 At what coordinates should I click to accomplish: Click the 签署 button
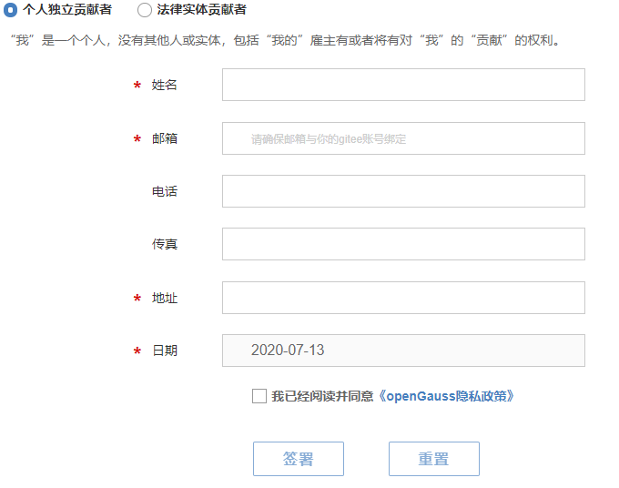[299, 459]
